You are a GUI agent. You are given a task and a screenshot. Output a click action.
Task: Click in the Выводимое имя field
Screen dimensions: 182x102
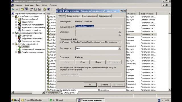tap(98, 26)
